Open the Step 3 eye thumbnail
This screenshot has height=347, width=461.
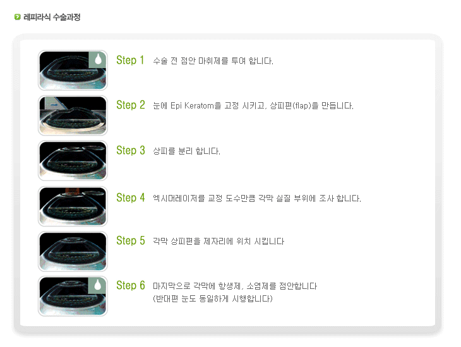tap(73, 161)
